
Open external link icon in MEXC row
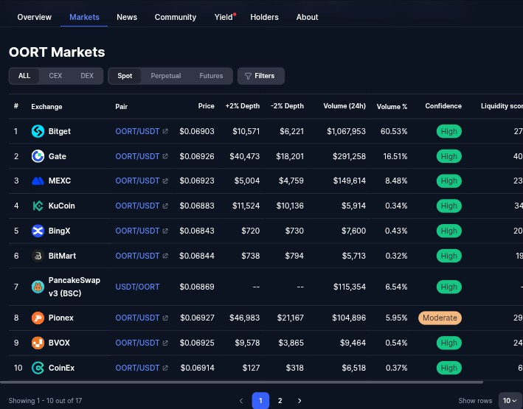coord(165,181)
